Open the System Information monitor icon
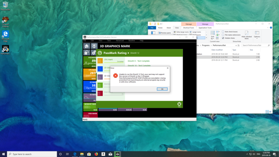The image size is (279, 157). pyautogui.click(x=94, y=46)
